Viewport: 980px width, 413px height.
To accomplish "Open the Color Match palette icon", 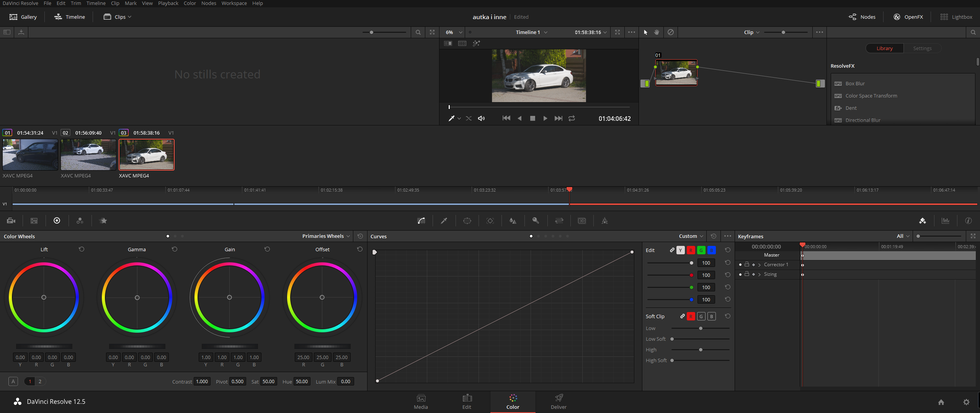I will [x=34, y=221].
